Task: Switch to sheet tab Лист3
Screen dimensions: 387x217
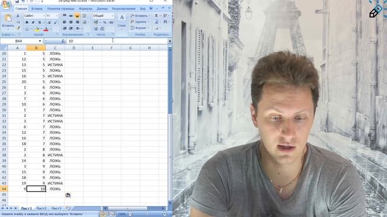Action: (x=56, y=209)
